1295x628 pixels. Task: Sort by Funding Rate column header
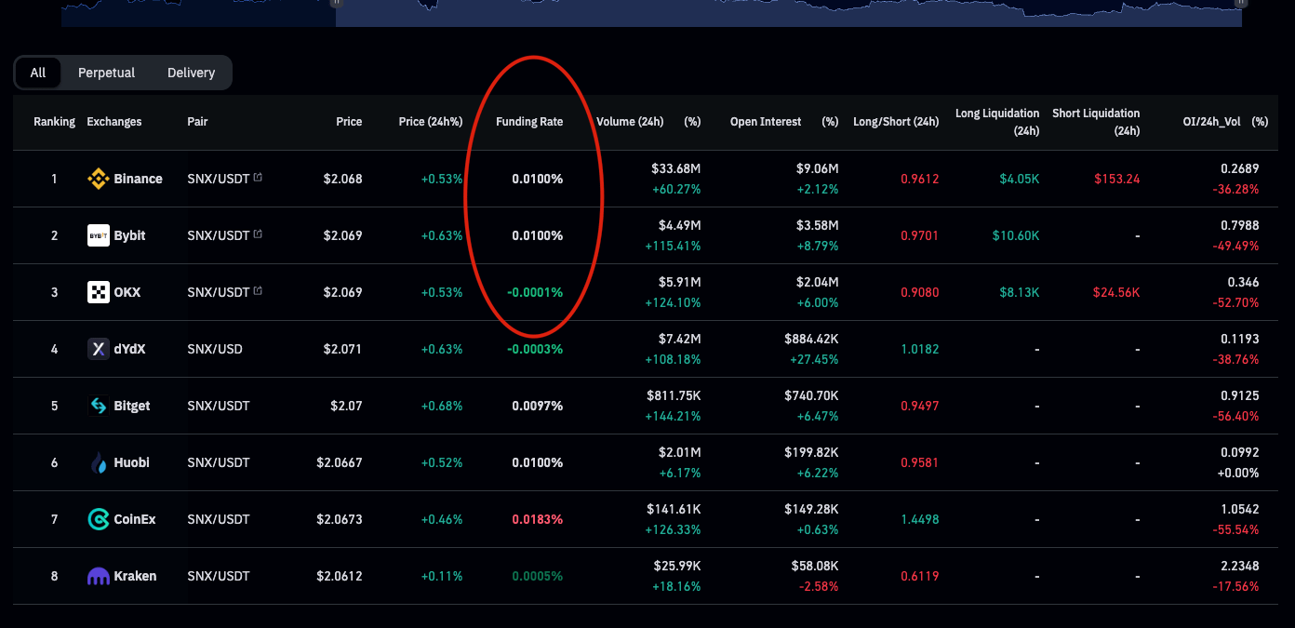coord(529,122)
